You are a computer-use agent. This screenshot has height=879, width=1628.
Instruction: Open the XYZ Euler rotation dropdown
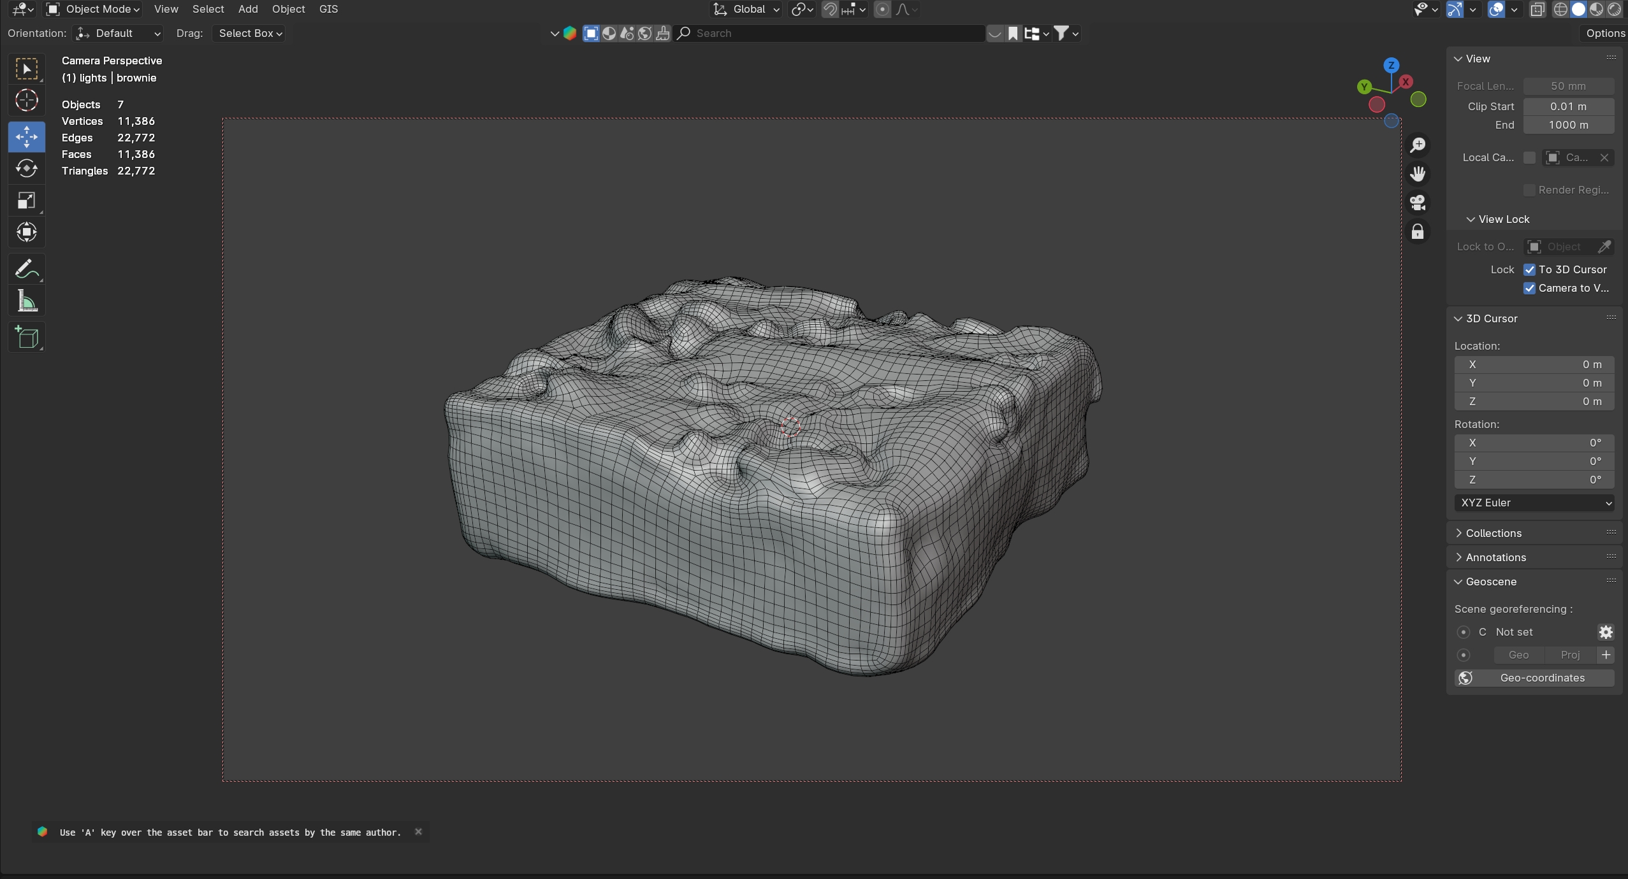coord(1534,503)
